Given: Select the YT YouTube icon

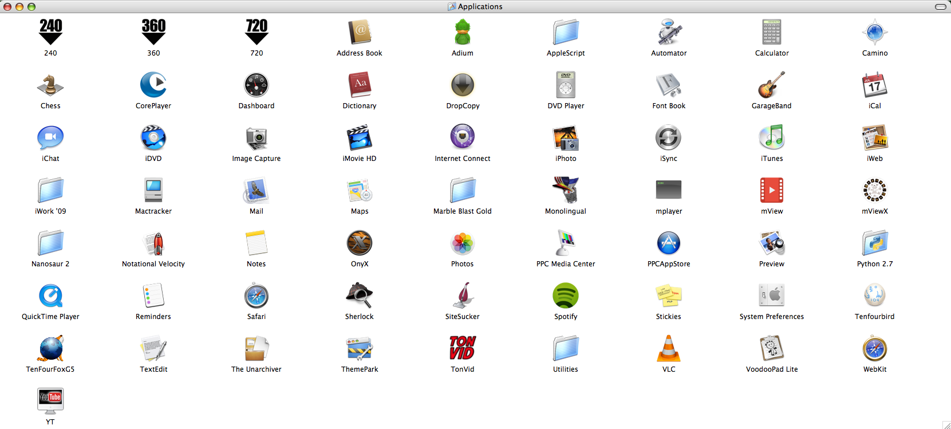Looking at the screenshot, I should (x=50, y=401).
